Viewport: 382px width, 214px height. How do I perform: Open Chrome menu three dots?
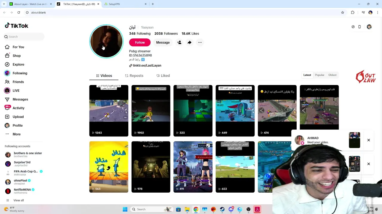pyautogui.click(x=378, y=12)
